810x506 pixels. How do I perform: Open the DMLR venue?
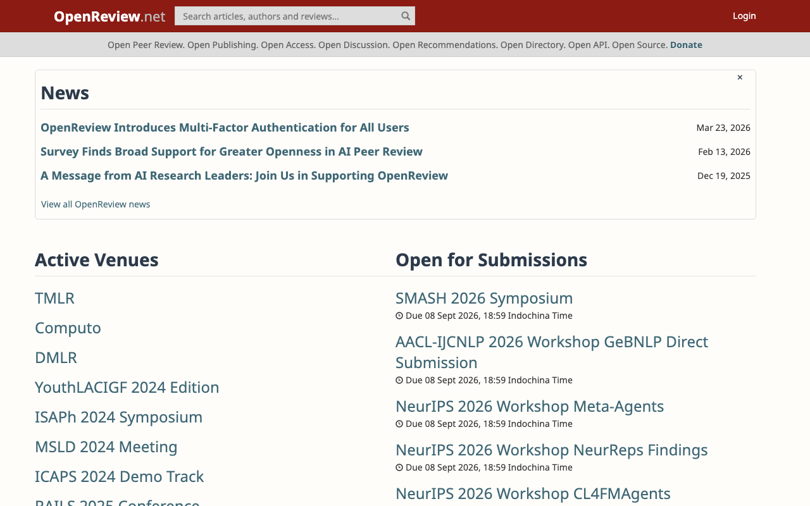click(56, 357)
